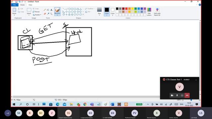The image size is (212, 119).
Task: Click the zoom slider in status bar
Action: (191, 100)
